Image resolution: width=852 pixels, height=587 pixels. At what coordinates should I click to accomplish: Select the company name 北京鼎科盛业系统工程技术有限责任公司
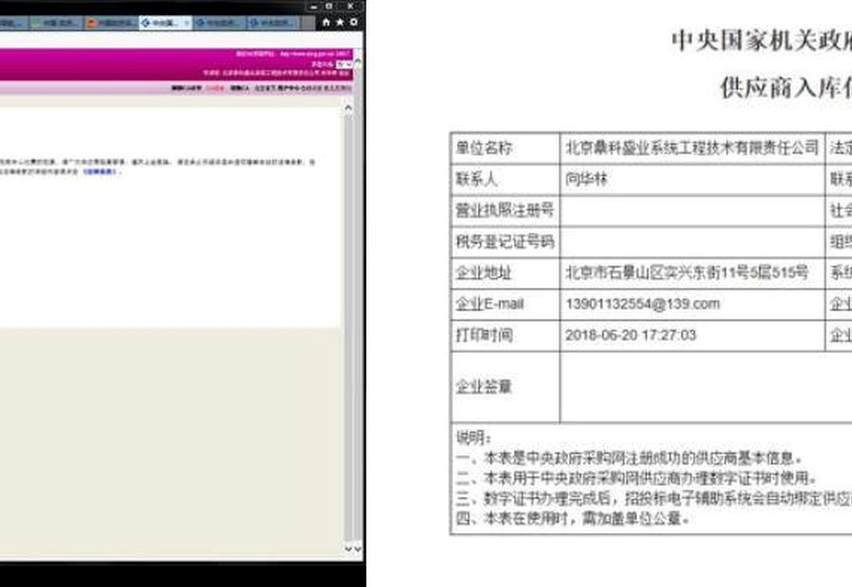[x=692, y=148]
